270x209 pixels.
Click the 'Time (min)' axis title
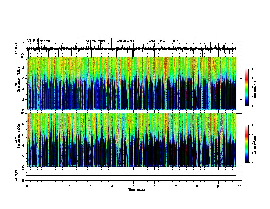tap(136, 190)
